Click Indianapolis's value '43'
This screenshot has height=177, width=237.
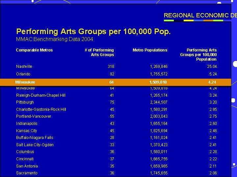point(112,124)
